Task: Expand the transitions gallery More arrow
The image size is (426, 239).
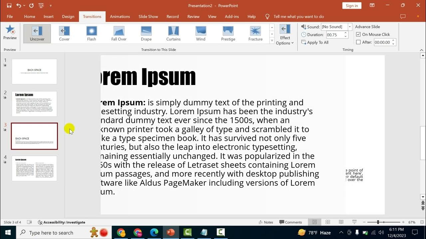Action: coord(272,40)
